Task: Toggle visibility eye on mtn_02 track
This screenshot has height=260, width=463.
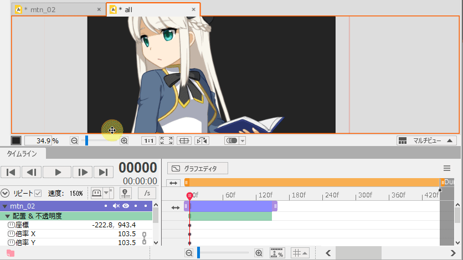Action: tap(126, 206)
